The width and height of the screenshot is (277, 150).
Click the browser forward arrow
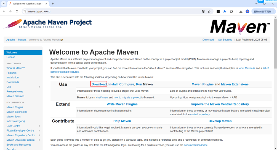[10, 12]
